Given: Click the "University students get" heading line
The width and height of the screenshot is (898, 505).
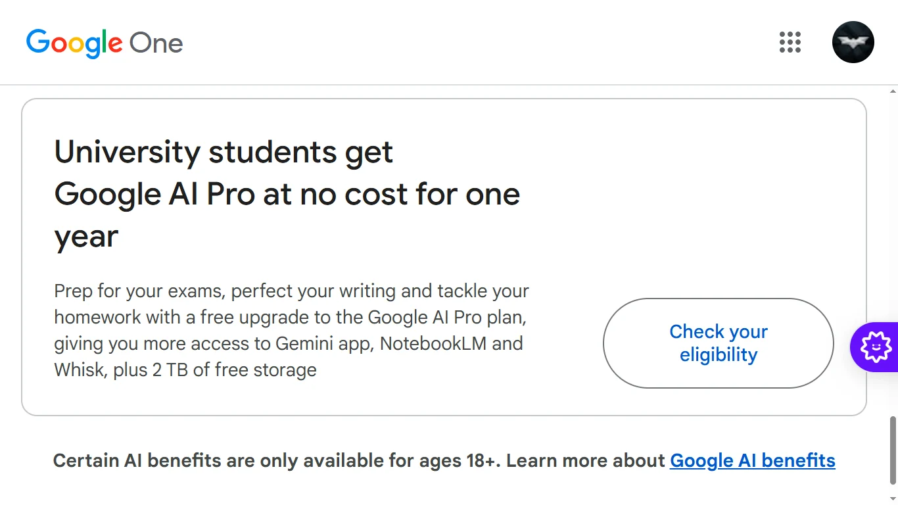Looking at the screenshot, I should (224, 153).
